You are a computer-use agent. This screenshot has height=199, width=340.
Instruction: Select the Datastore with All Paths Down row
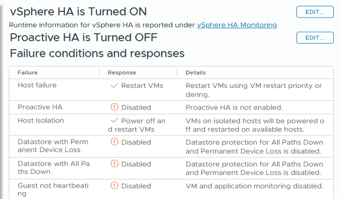click(x=172, y=169)
